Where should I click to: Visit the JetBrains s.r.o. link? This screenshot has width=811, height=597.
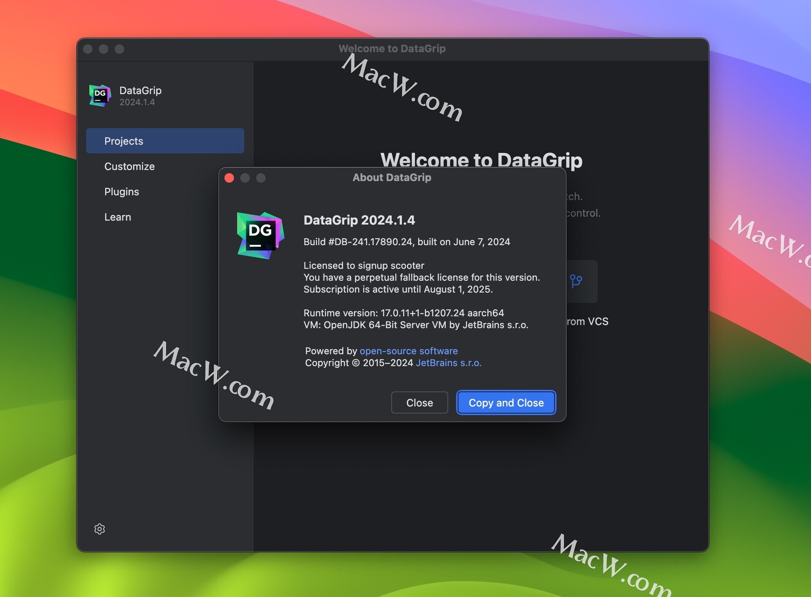[449, 363]
